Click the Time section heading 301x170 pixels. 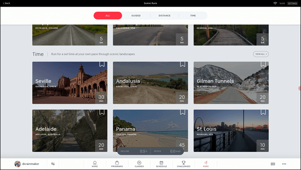point(38,54)
